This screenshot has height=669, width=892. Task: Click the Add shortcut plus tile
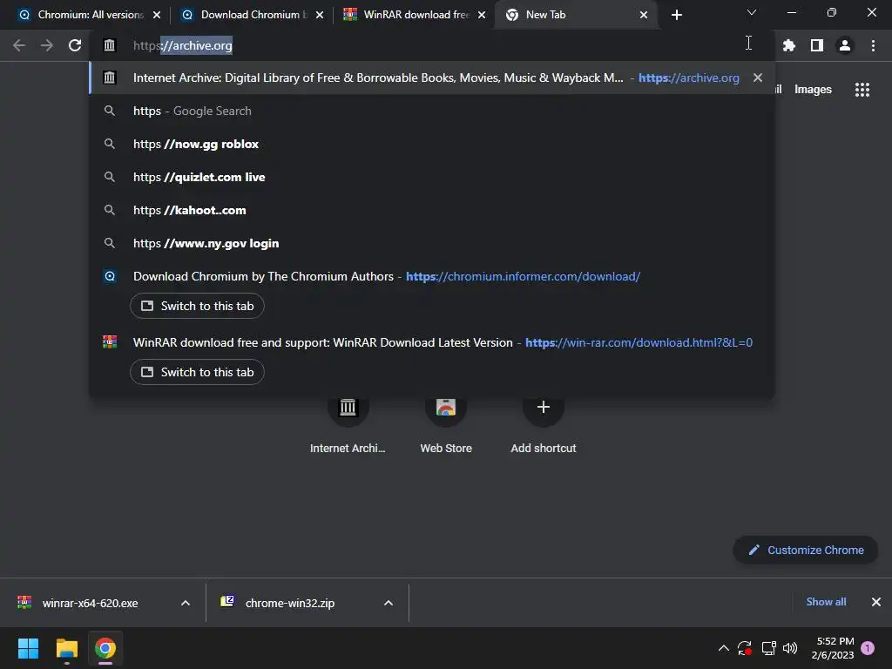tap(544, 424)
